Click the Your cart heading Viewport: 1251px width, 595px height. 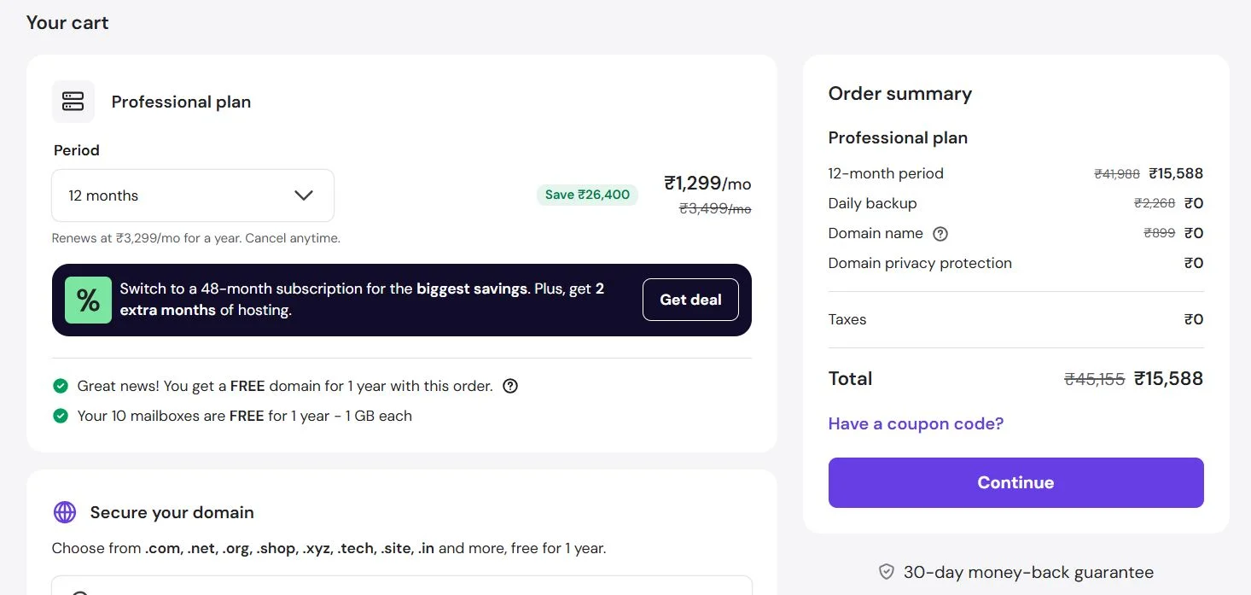67,22
